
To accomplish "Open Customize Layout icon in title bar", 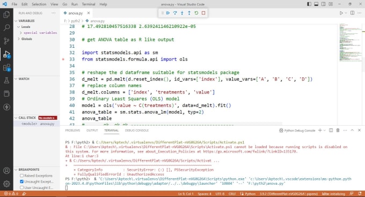I will (331, 4).
